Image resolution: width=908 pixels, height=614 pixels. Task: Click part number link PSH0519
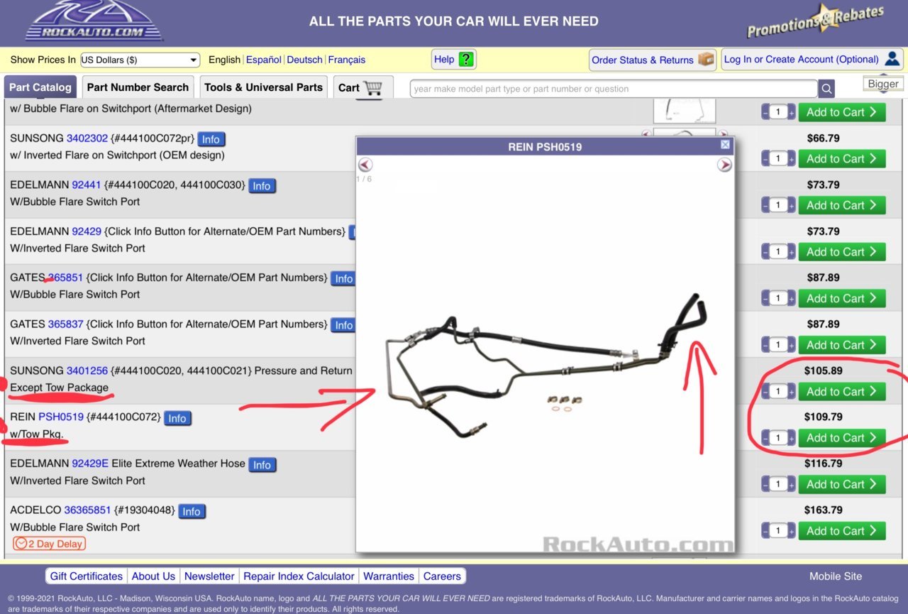61,417
